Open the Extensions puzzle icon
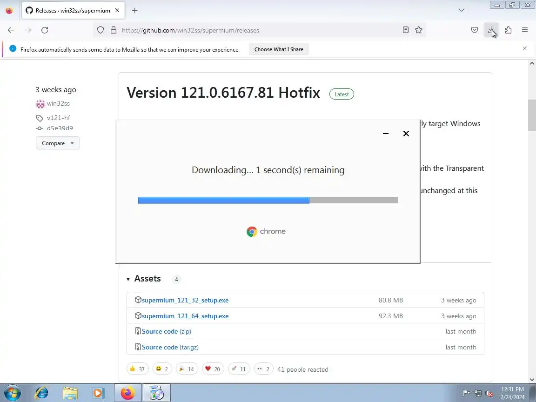The image size is (536, 402). pos(508,30)
